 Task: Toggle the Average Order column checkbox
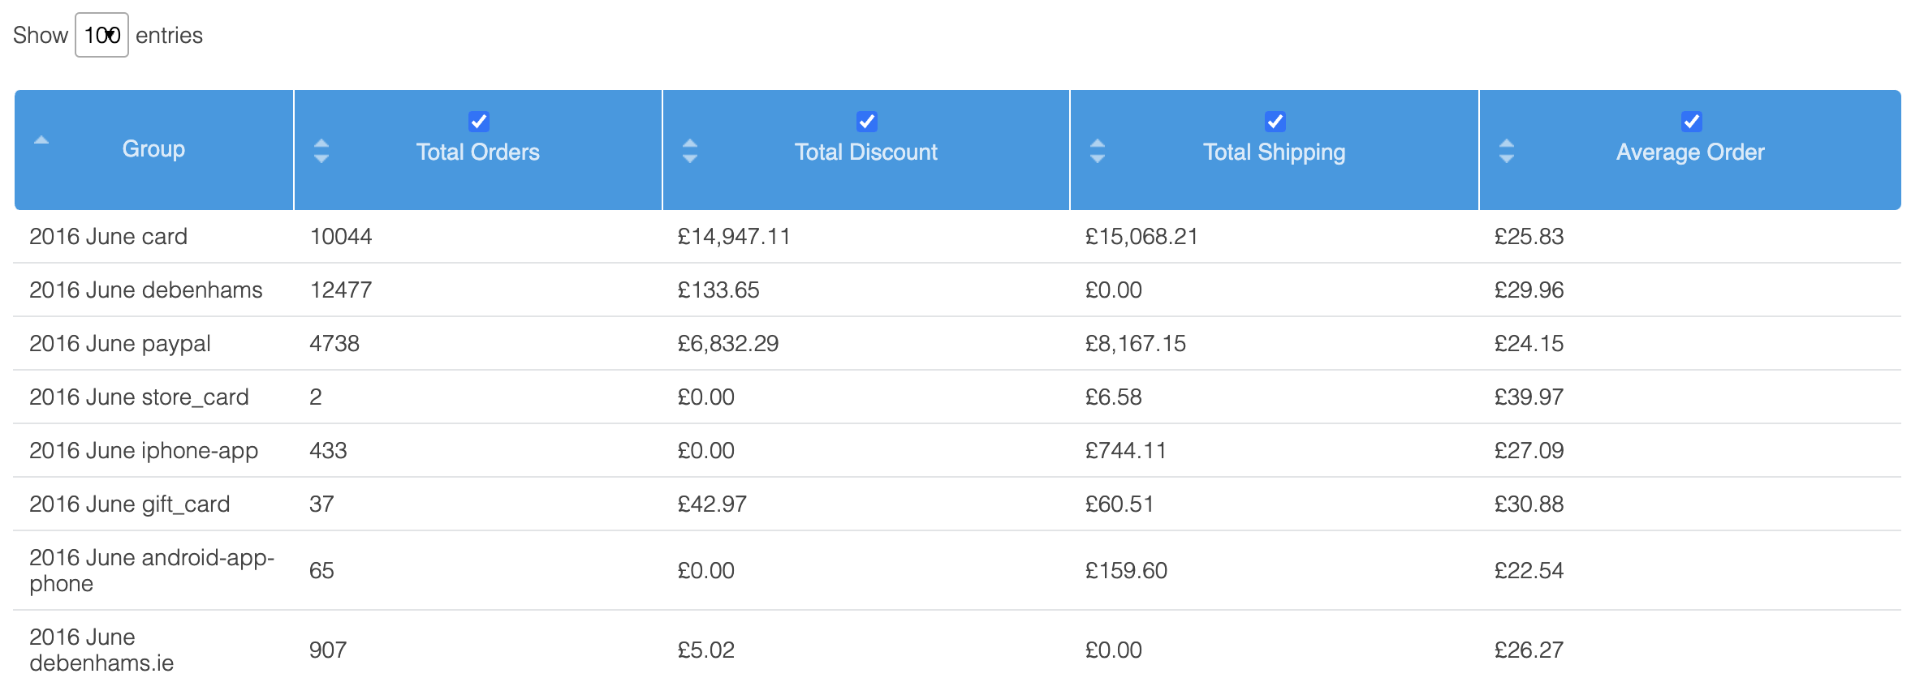[x=1692, y=122]
